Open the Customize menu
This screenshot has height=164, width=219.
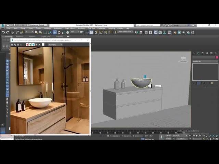click(101, 28)
